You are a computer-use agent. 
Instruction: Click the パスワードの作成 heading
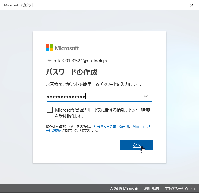pos(72,72)
